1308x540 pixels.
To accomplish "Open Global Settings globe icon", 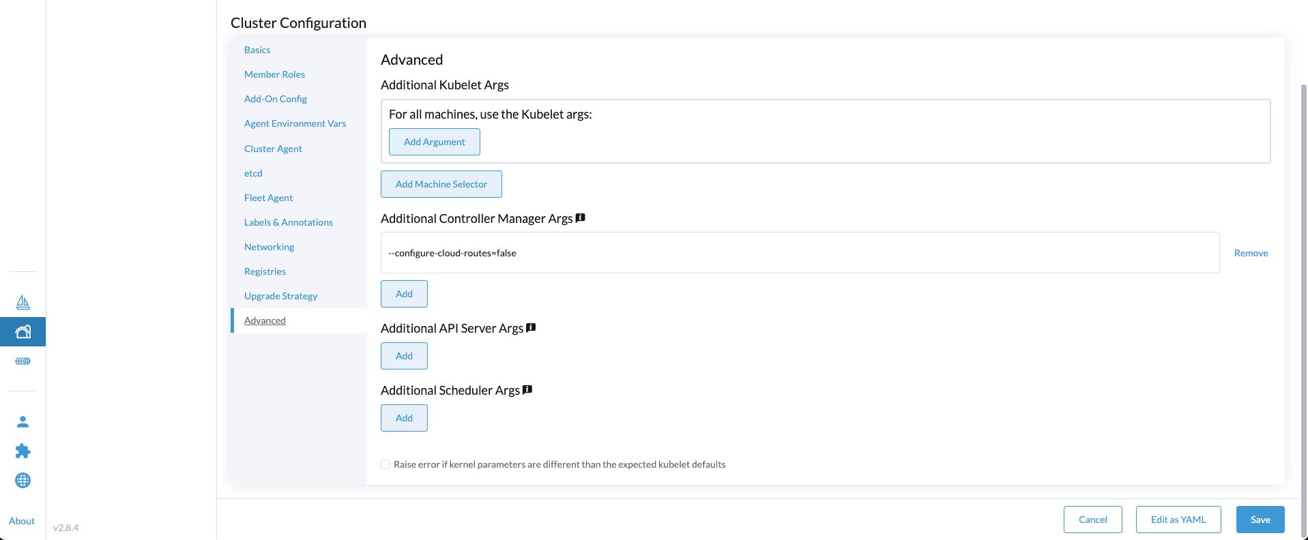I will pyautogui.click(x=23, y=480).
